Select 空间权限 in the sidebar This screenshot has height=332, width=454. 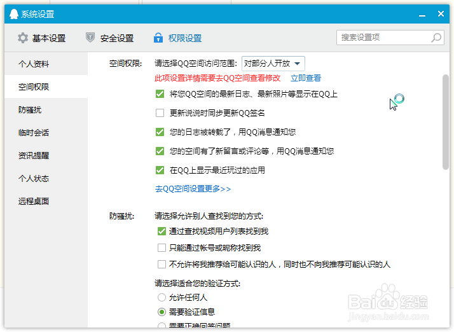(46, 86)
